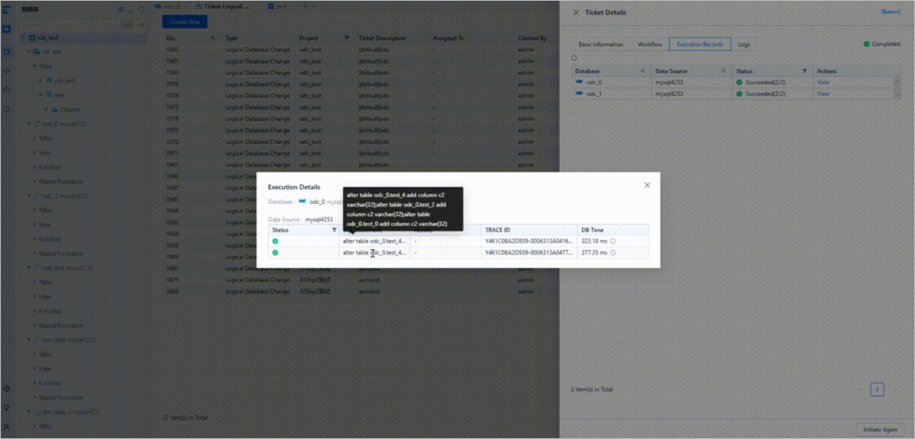
Task: Filter Status column in Ticket Details
Action: tap(805, 71)
